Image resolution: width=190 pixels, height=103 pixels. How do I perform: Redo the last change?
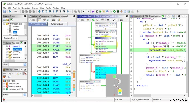88,11
